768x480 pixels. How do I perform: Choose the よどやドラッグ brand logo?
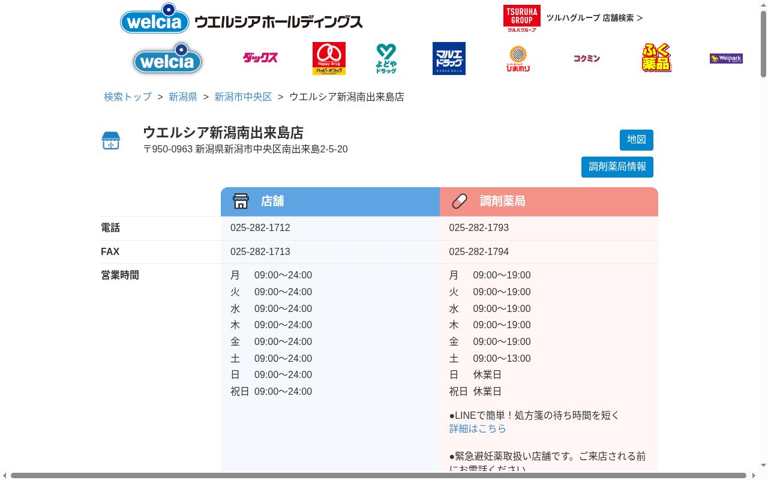coord(386,58)
